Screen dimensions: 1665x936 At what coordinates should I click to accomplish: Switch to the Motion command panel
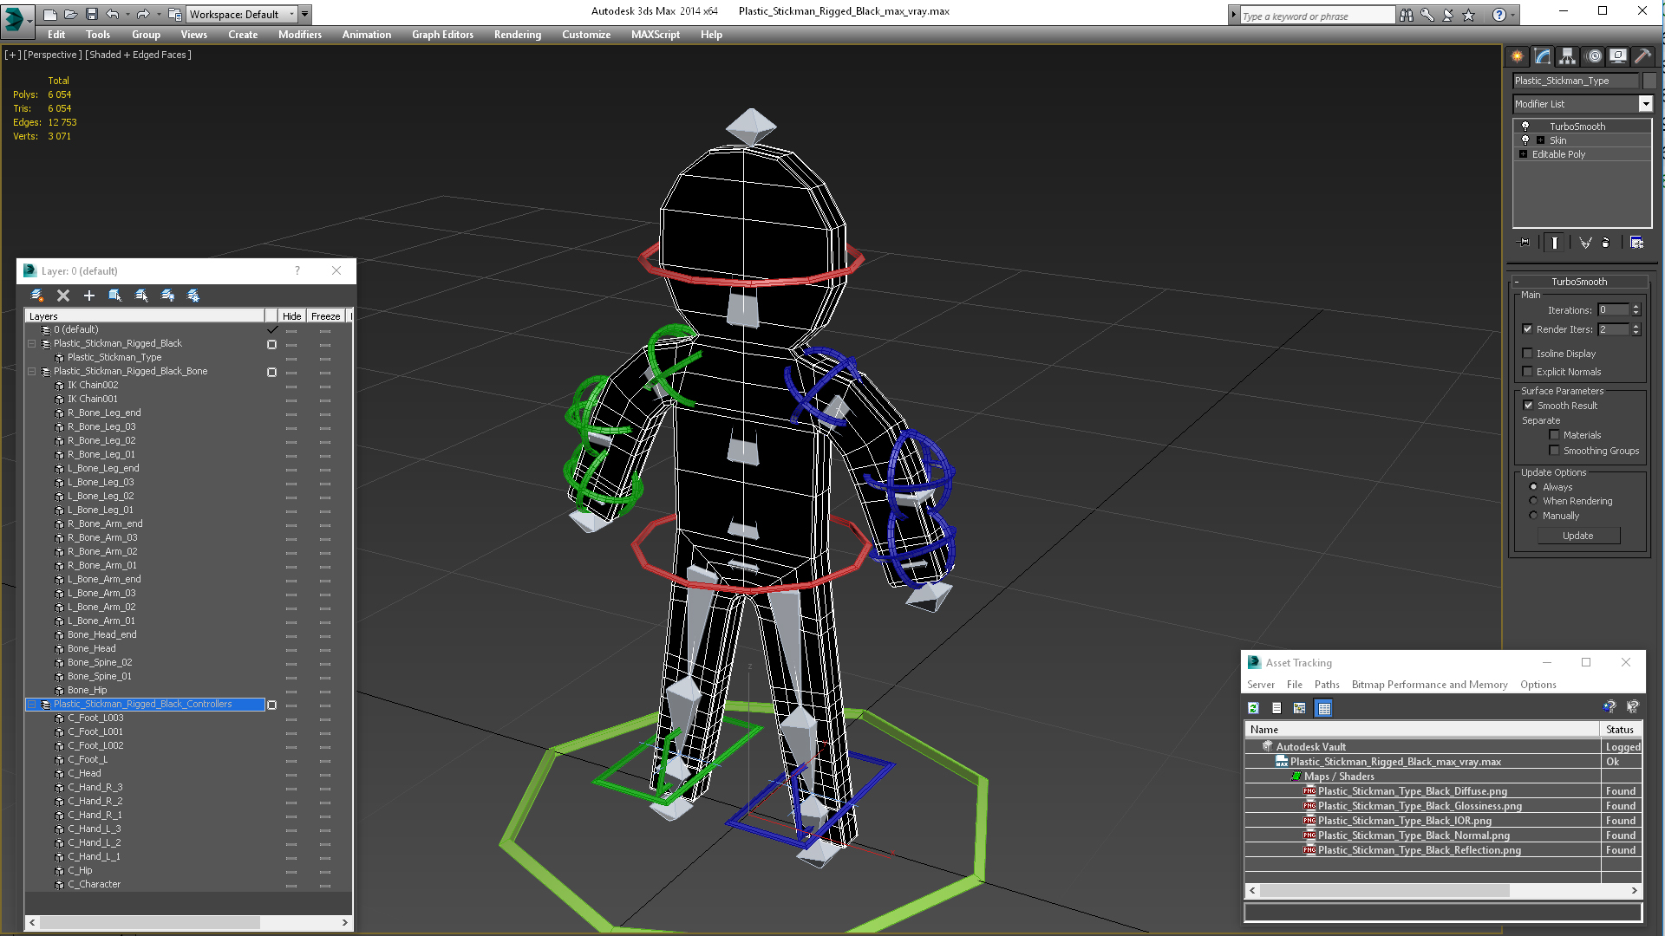click(x=1593, y=56)
